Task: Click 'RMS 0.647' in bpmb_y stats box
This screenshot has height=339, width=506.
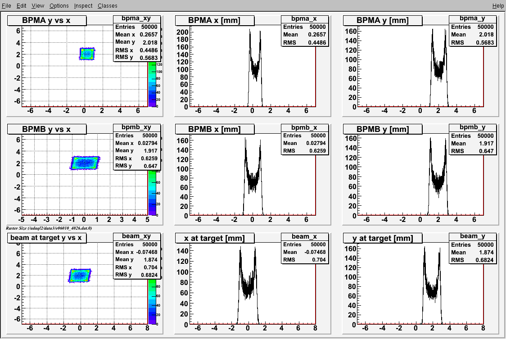Action: (472, 151)
